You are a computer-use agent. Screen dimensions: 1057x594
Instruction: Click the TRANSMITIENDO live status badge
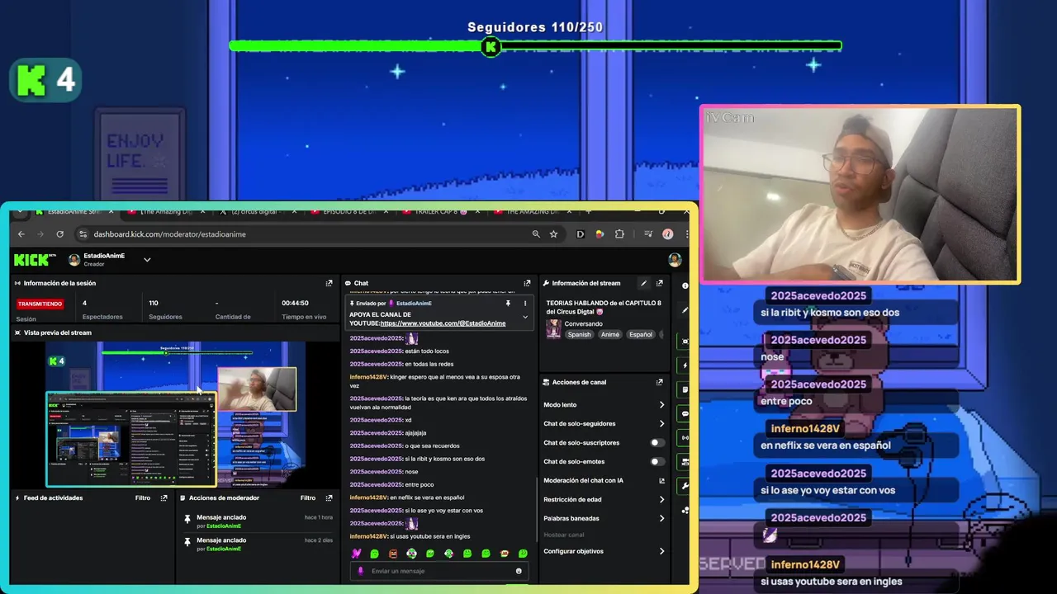click(40, 304)
